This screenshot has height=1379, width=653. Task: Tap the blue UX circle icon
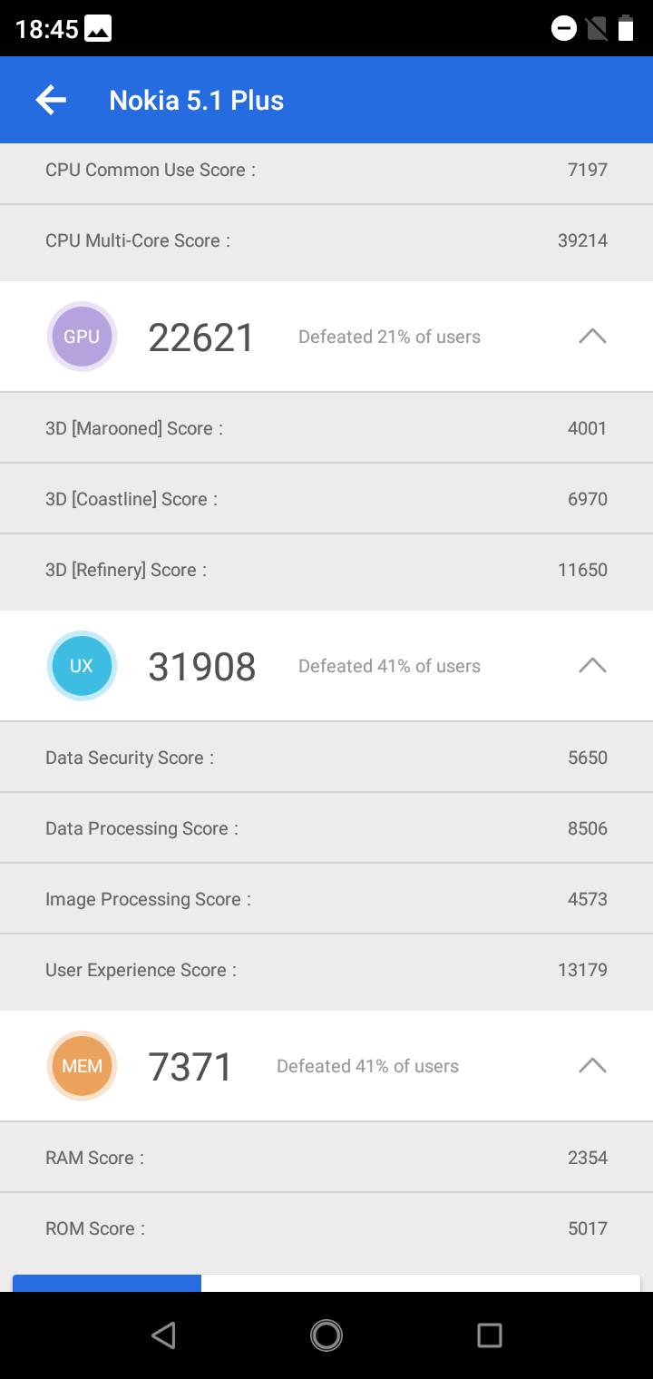(x=82, y=666)
